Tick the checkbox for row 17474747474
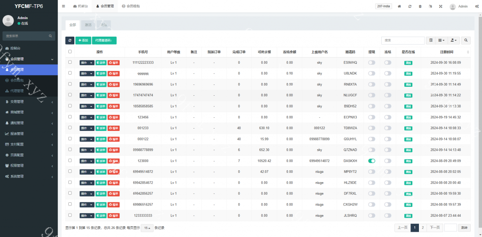The image size is (482, 237). (x=70, y=95)
